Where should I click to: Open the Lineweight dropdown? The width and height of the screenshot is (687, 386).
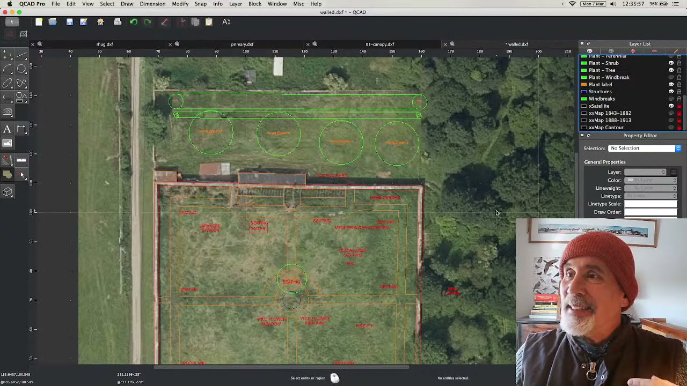pos(651,188)
